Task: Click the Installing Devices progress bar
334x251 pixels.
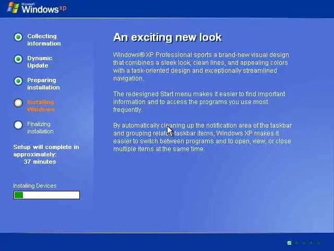Action: pyautogui.click(x=46, y=195)
